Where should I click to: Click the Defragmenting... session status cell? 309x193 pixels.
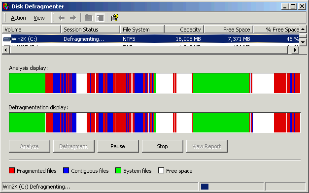click(x=84, y=39)
